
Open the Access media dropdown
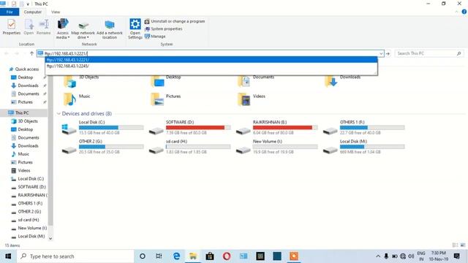coord(63,29)
